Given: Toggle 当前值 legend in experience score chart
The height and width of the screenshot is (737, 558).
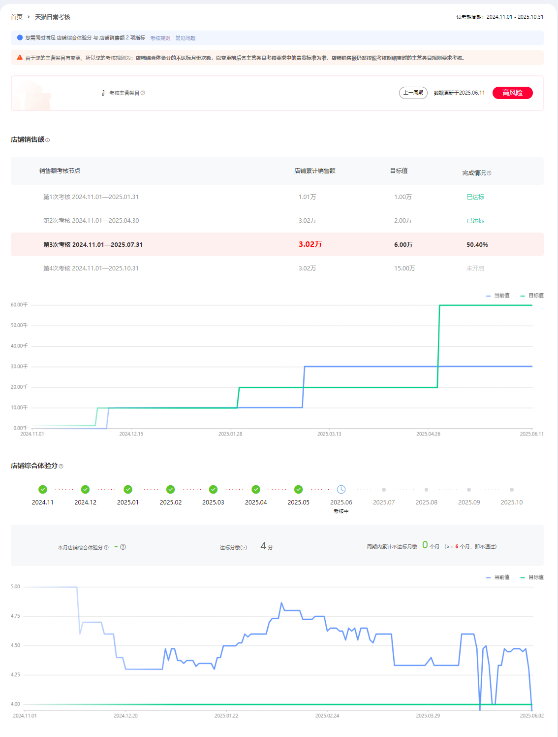Looking at the screenshot, I should [x=498, y=577].
